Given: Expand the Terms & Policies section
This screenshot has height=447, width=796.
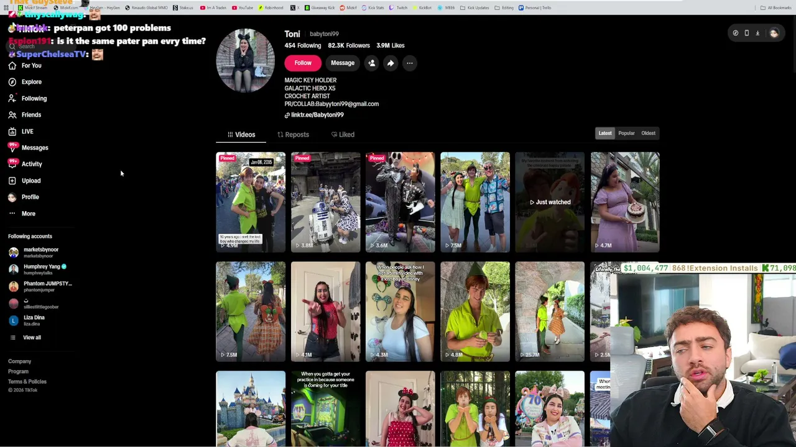Looking at the screenshot, I should pyautogui.click(x=27, y=382).
